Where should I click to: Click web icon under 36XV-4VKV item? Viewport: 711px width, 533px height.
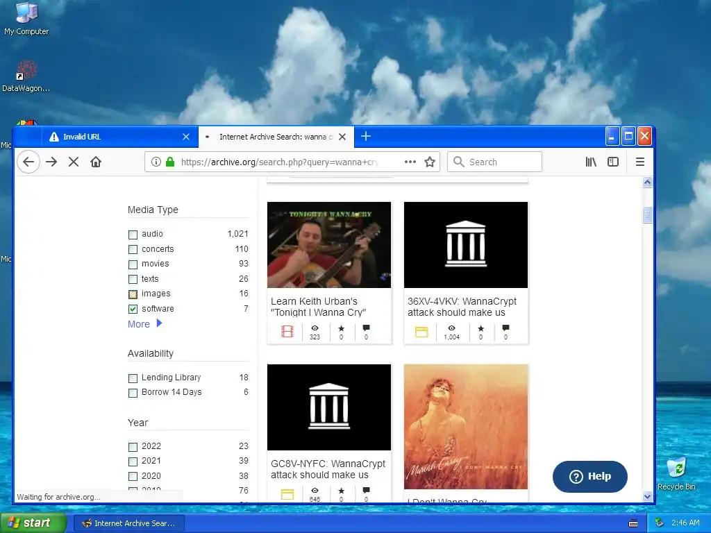tap(421, 332)
